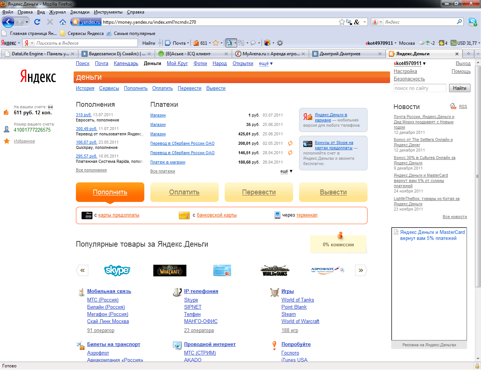Select the World of Warcraft logo
The height and width of the screenshot is (370, 481).
click(x=170, y=270)
